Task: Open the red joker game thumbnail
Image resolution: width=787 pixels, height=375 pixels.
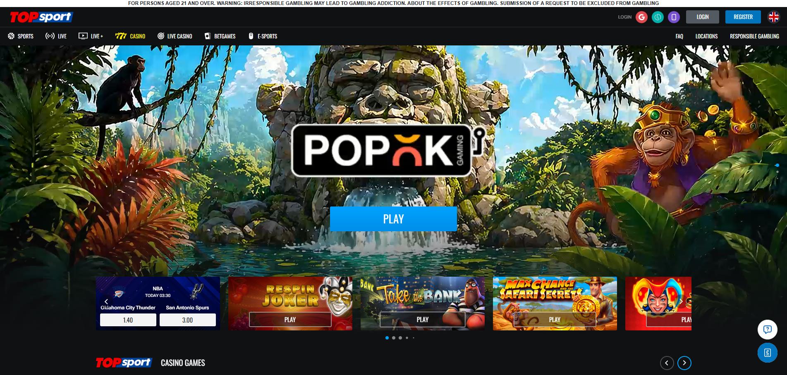Action: (x=658, y=304)
